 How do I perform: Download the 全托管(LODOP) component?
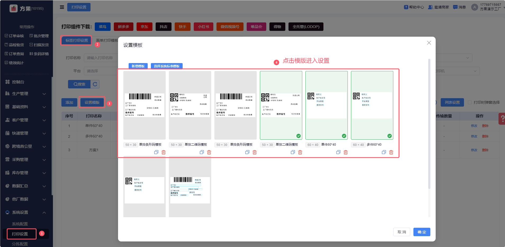pyautogui.click(x=306, y=27)
